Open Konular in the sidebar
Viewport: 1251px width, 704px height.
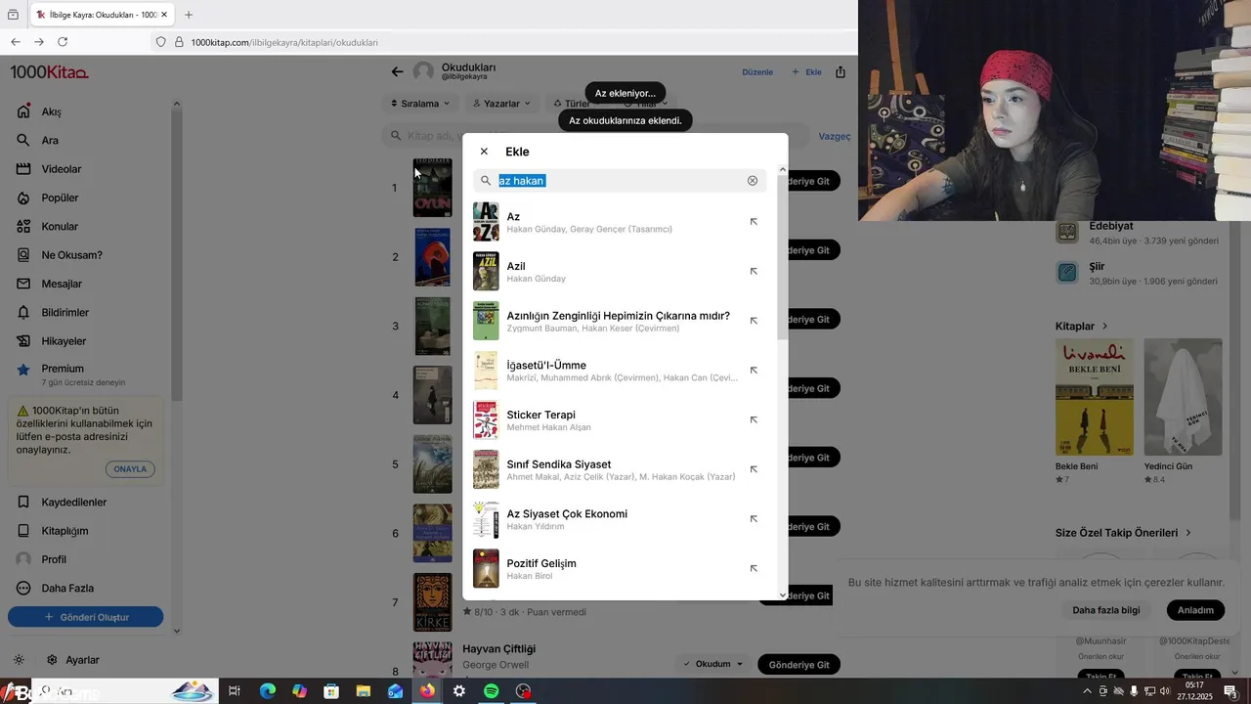(x=60, y=227)
